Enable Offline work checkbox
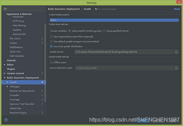 click(x=51, y=62)
